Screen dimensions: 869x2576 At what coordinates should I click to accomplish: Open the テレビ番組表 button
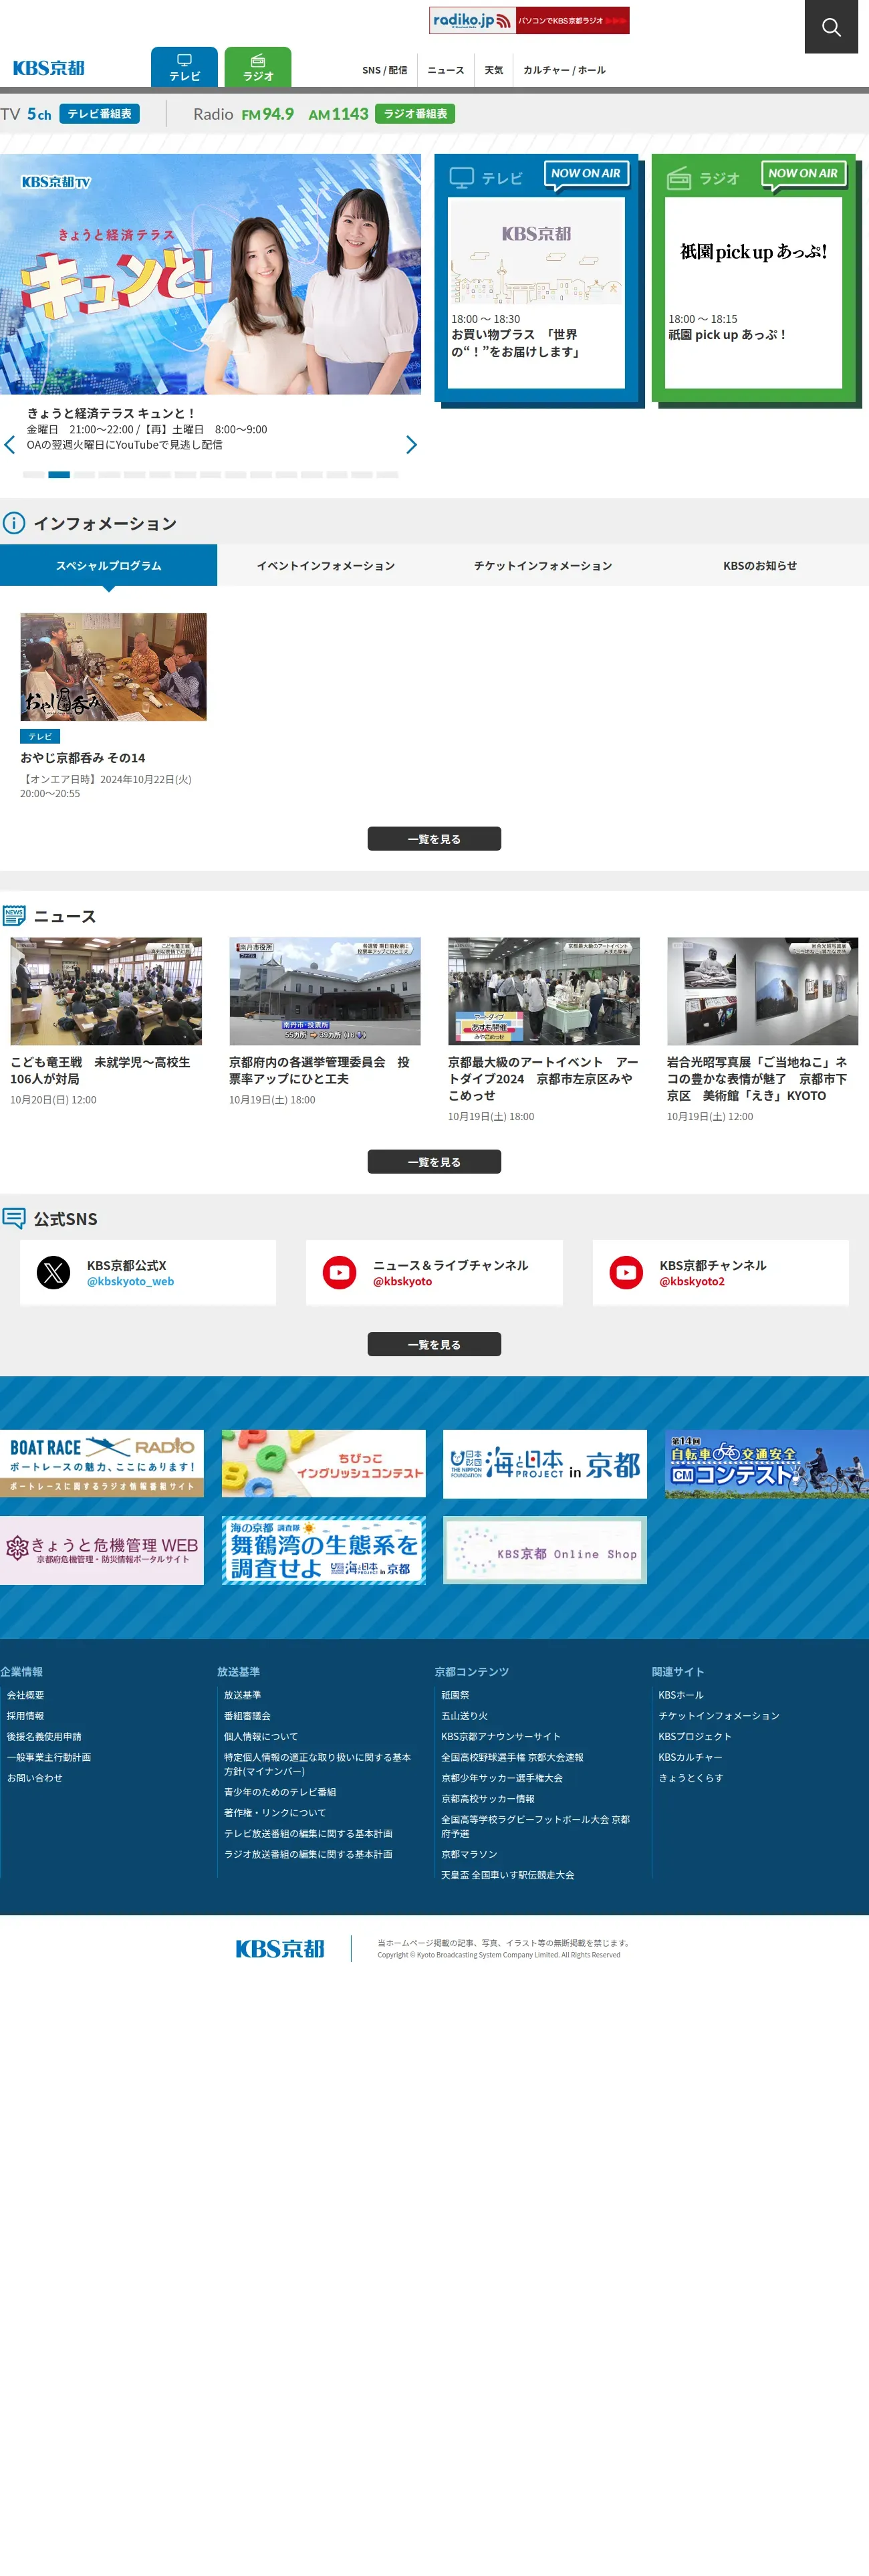(99, 114)
